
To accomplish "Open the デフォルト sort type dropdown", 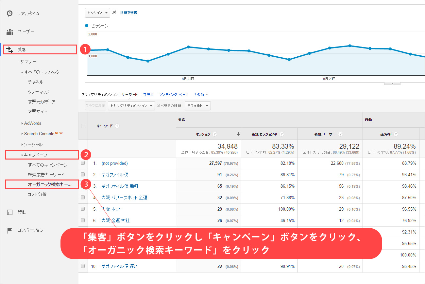I will pos(198,106).
